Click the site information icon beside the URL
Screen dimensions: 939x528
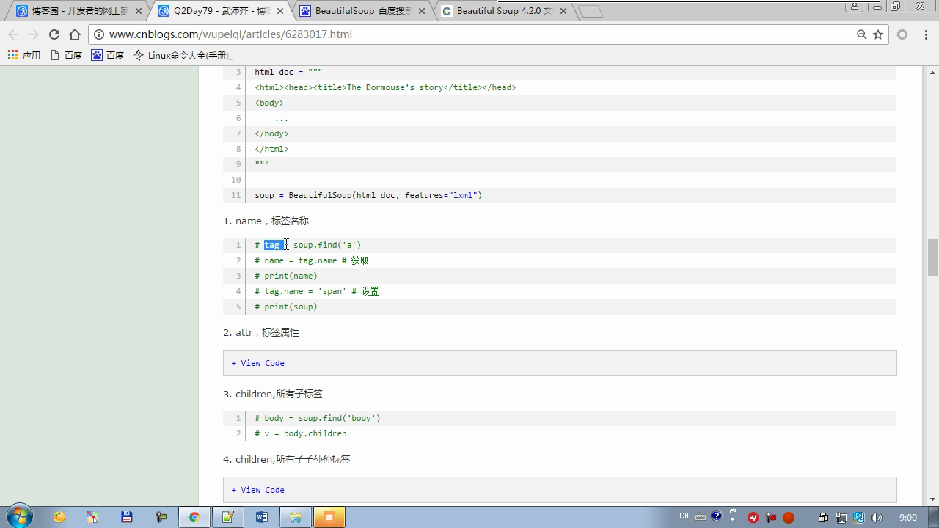[x=99, y=34]
